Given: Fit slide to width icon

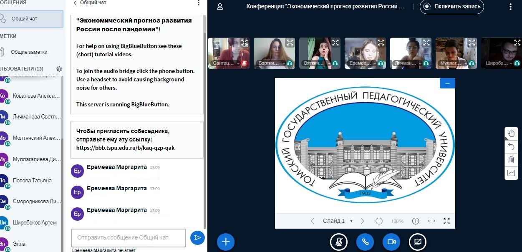Looking at the screenshot, I should click(431, 221).
